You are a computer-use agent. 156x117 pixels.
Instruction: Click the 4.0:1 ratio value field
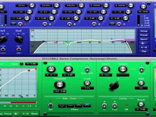pyautogui.click(x=51, y=75)
